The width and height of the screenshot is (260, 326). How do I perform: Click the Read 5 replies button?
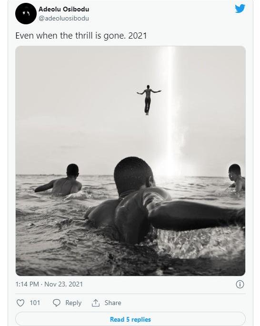coord(130,319)
